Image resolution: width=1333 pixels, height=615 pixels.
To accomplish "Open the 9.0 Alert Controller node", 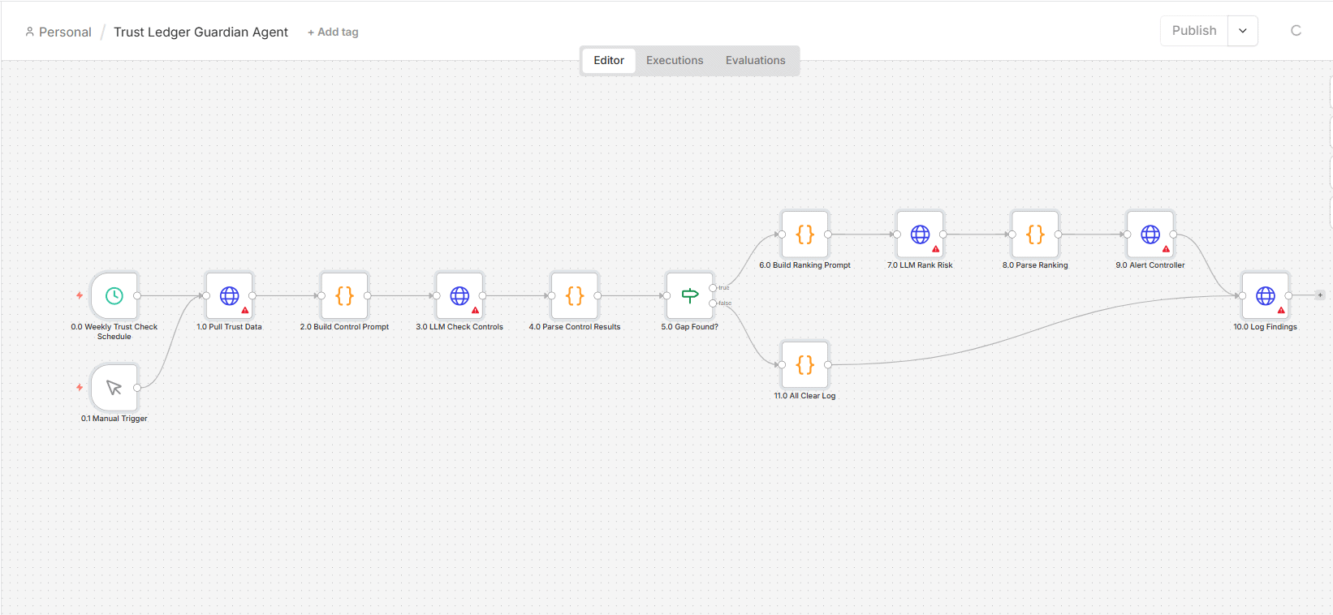I will tap(1150, 234).
